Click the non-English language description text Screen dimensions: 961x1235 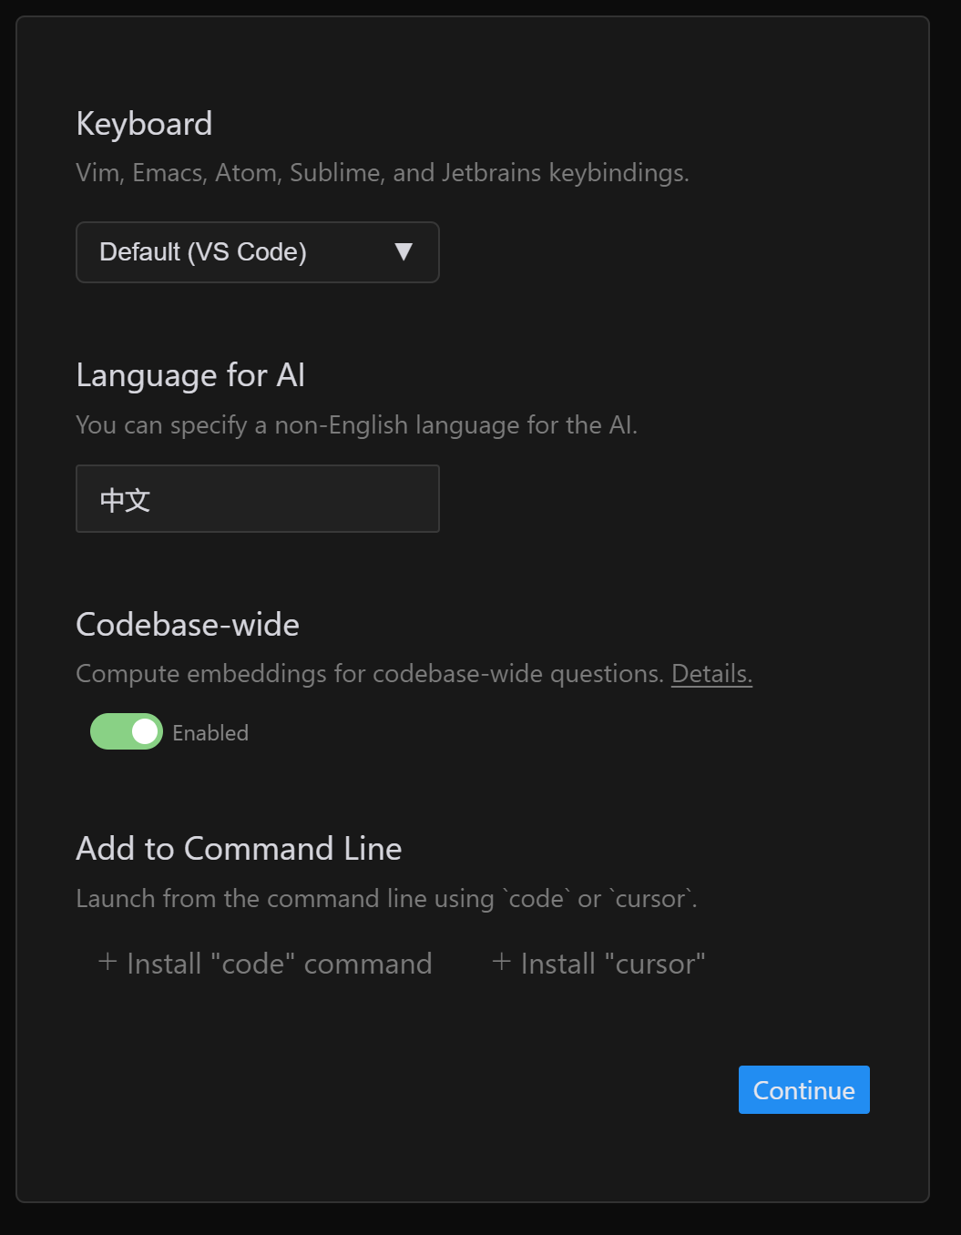357,425
